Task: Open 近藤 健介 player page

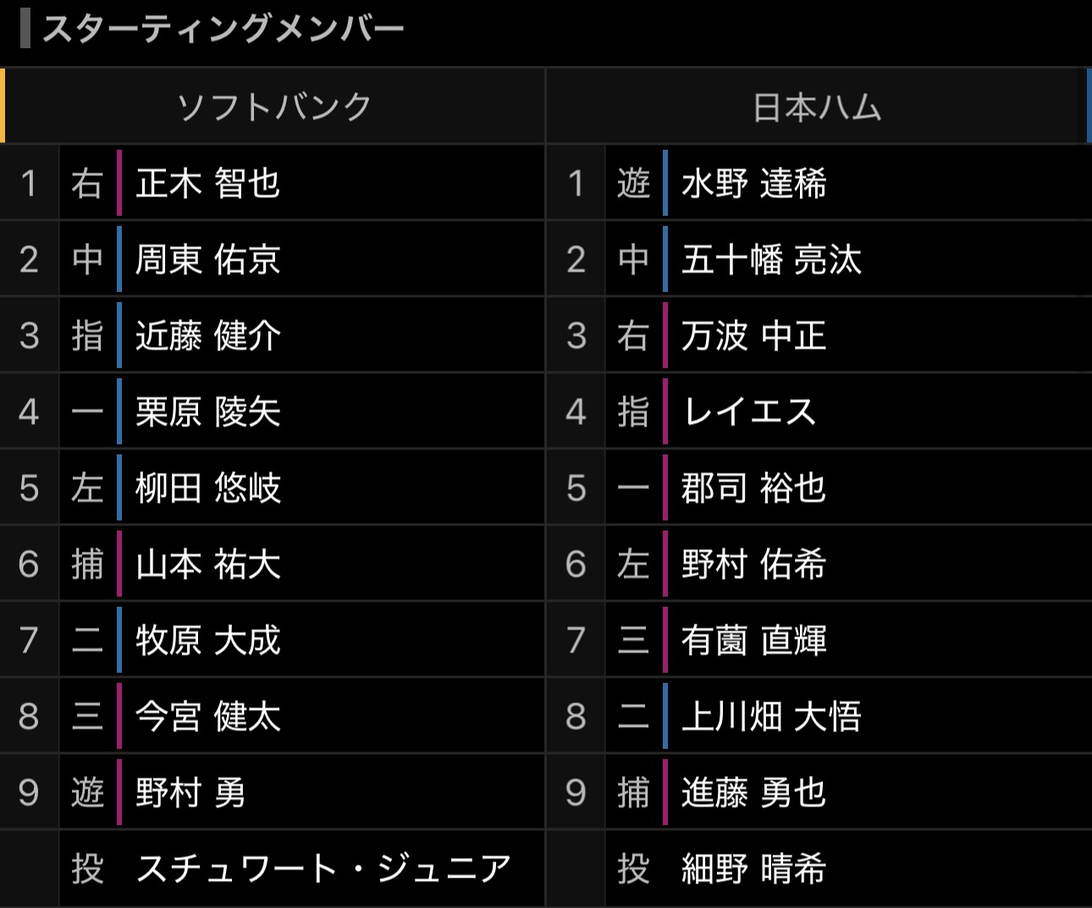Action: pos(208,336)
